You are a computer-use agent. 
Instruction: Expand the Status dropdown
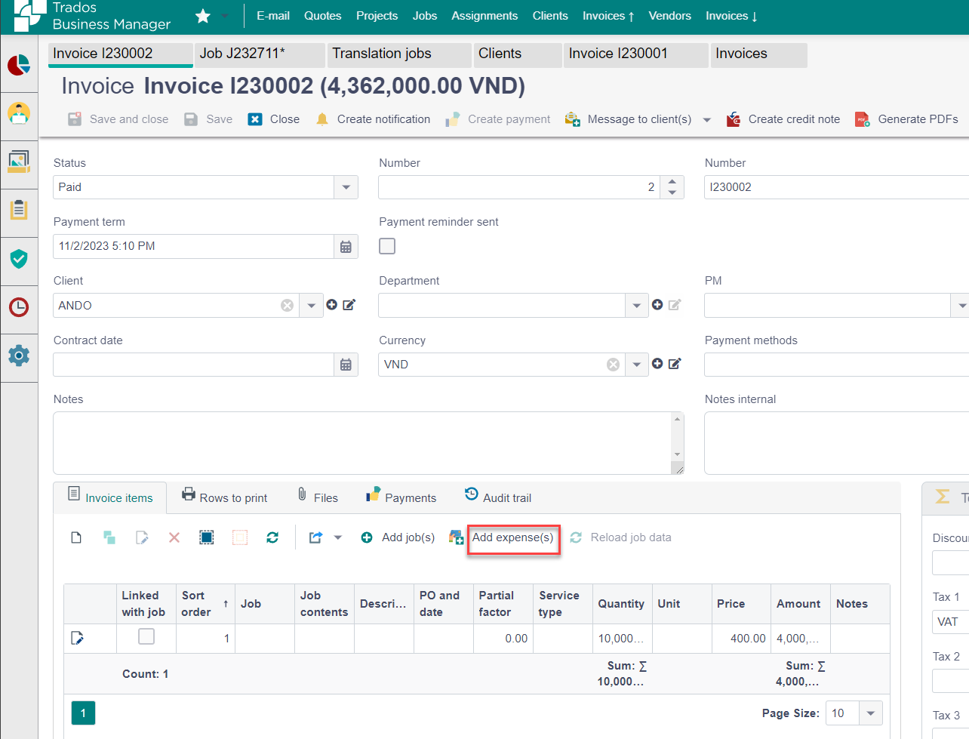click(346, 187)
